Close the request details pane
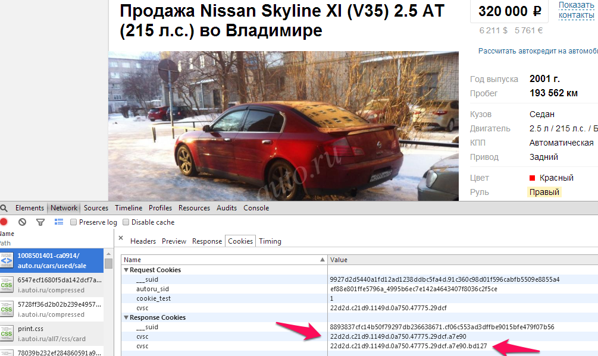 [x=121, y=238]
